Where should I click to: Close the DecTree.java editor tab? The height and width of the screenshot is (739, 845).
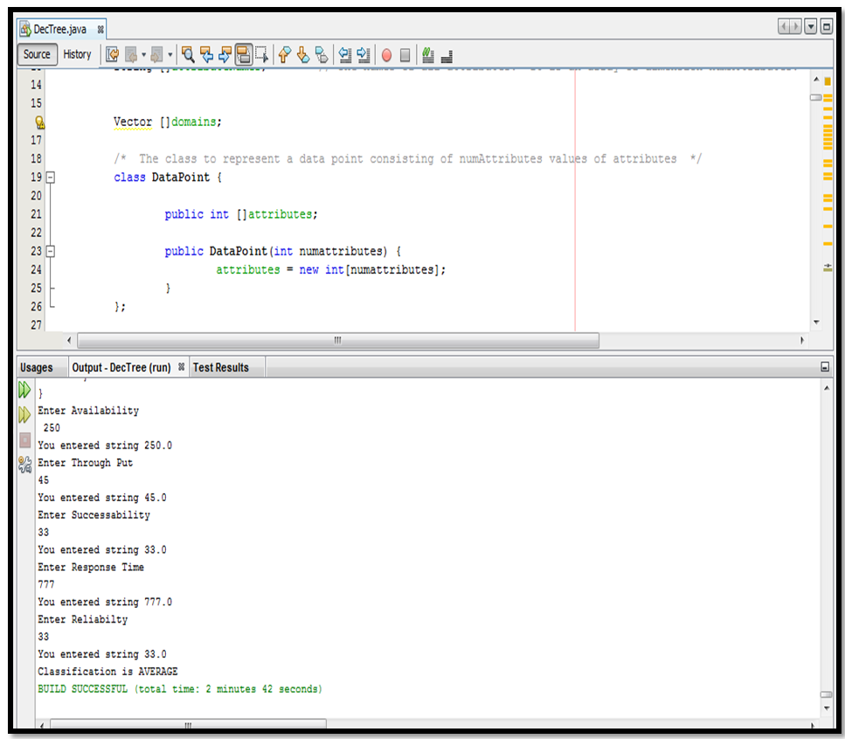point(101,29)
